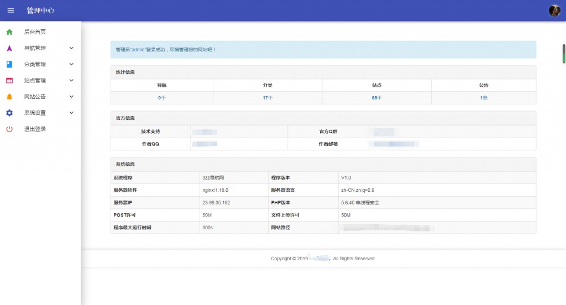Expand the 系统设置 chevron
Viewport: 566px width, 305px height.
tap(71, 113)
